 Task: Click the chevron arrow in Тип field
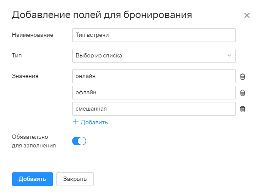click(229, 55)
